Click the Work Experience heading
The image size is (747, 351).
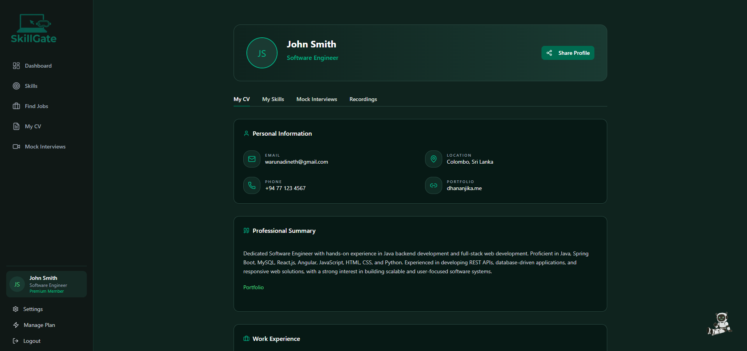[x=276, y=339]
